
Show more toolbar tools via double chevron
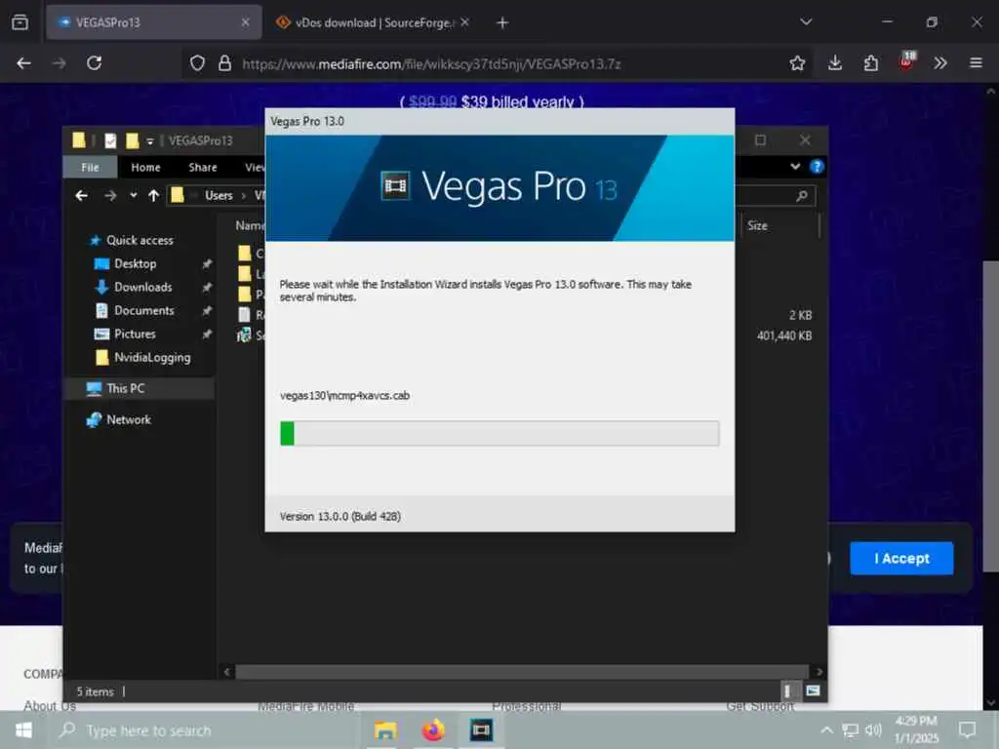point(940,63)
